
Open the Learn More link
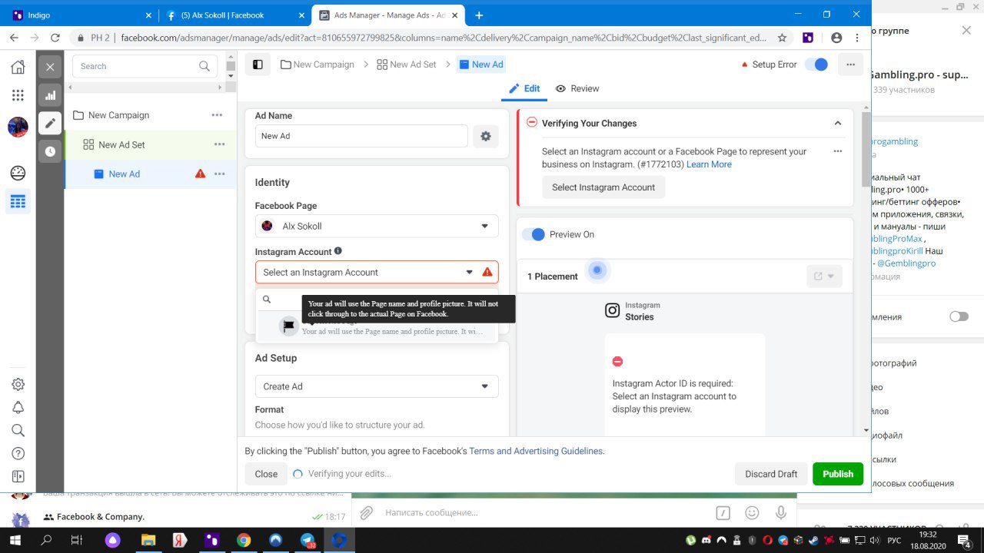click(x=709, y=164)
